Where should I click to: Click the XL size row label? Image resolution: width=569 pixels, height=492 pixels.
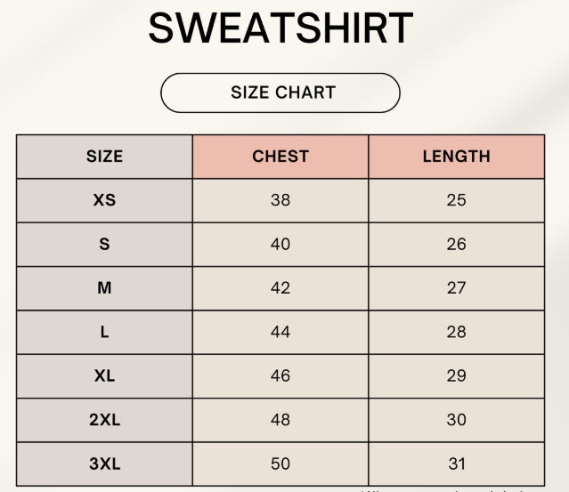coord(104,375)
